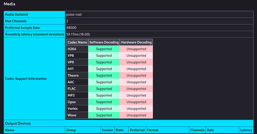Click Wave software decoding Supported cell

click(x=104, y=115)
